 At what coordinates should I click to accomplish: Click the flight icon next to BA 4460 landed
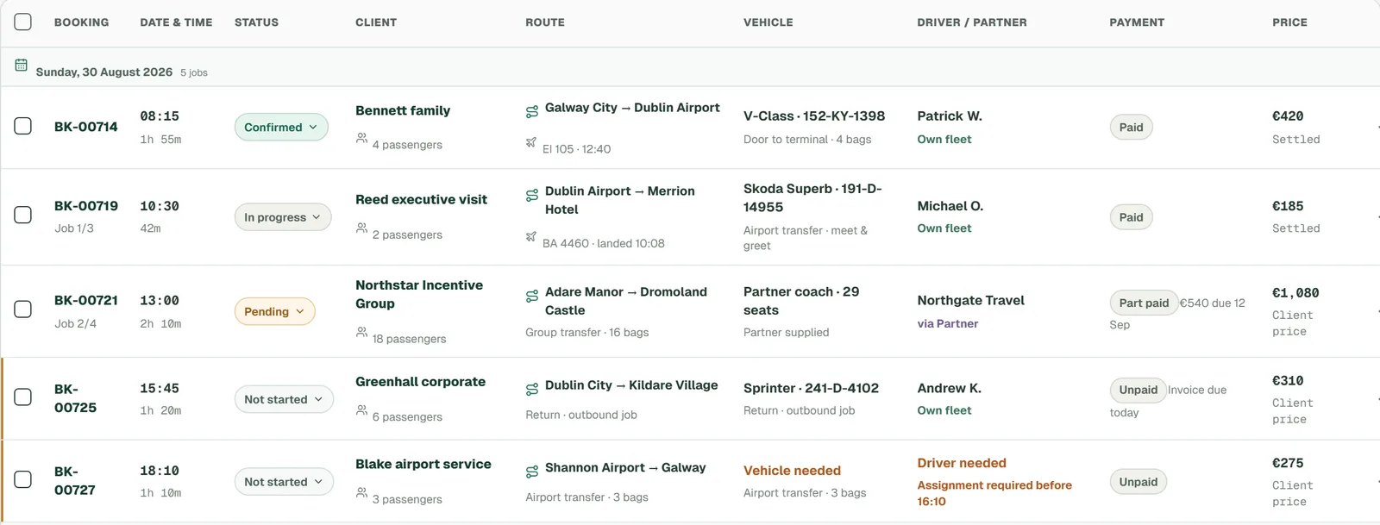pyautogui.click(x=531, y=236)
